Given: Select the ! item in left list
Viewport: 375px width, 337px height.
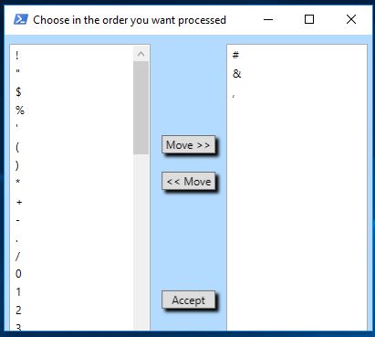Looking at the screenshot, I should click(x=71, y=56).
